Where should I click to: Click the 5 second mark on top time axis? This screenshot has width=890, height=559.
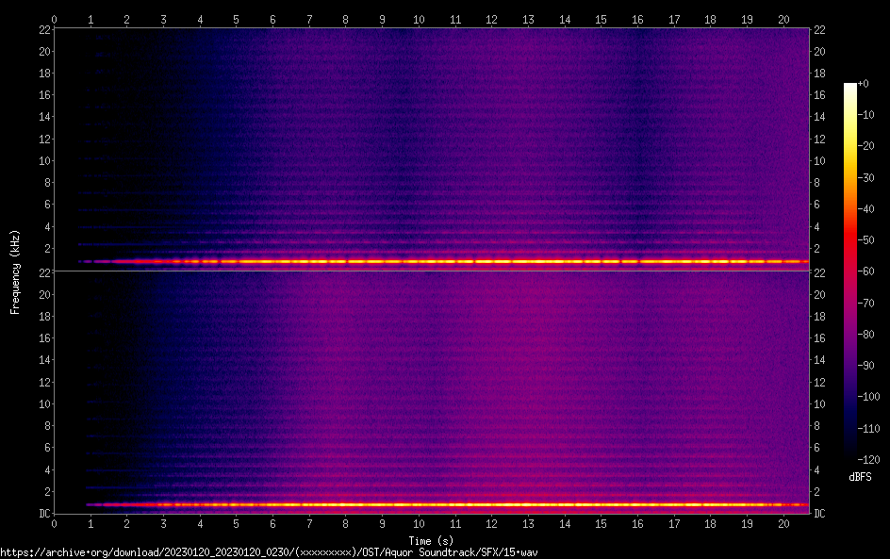(x=236, y=19)
